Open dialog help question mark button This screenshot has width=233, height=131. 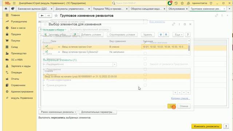pos(188,35)
